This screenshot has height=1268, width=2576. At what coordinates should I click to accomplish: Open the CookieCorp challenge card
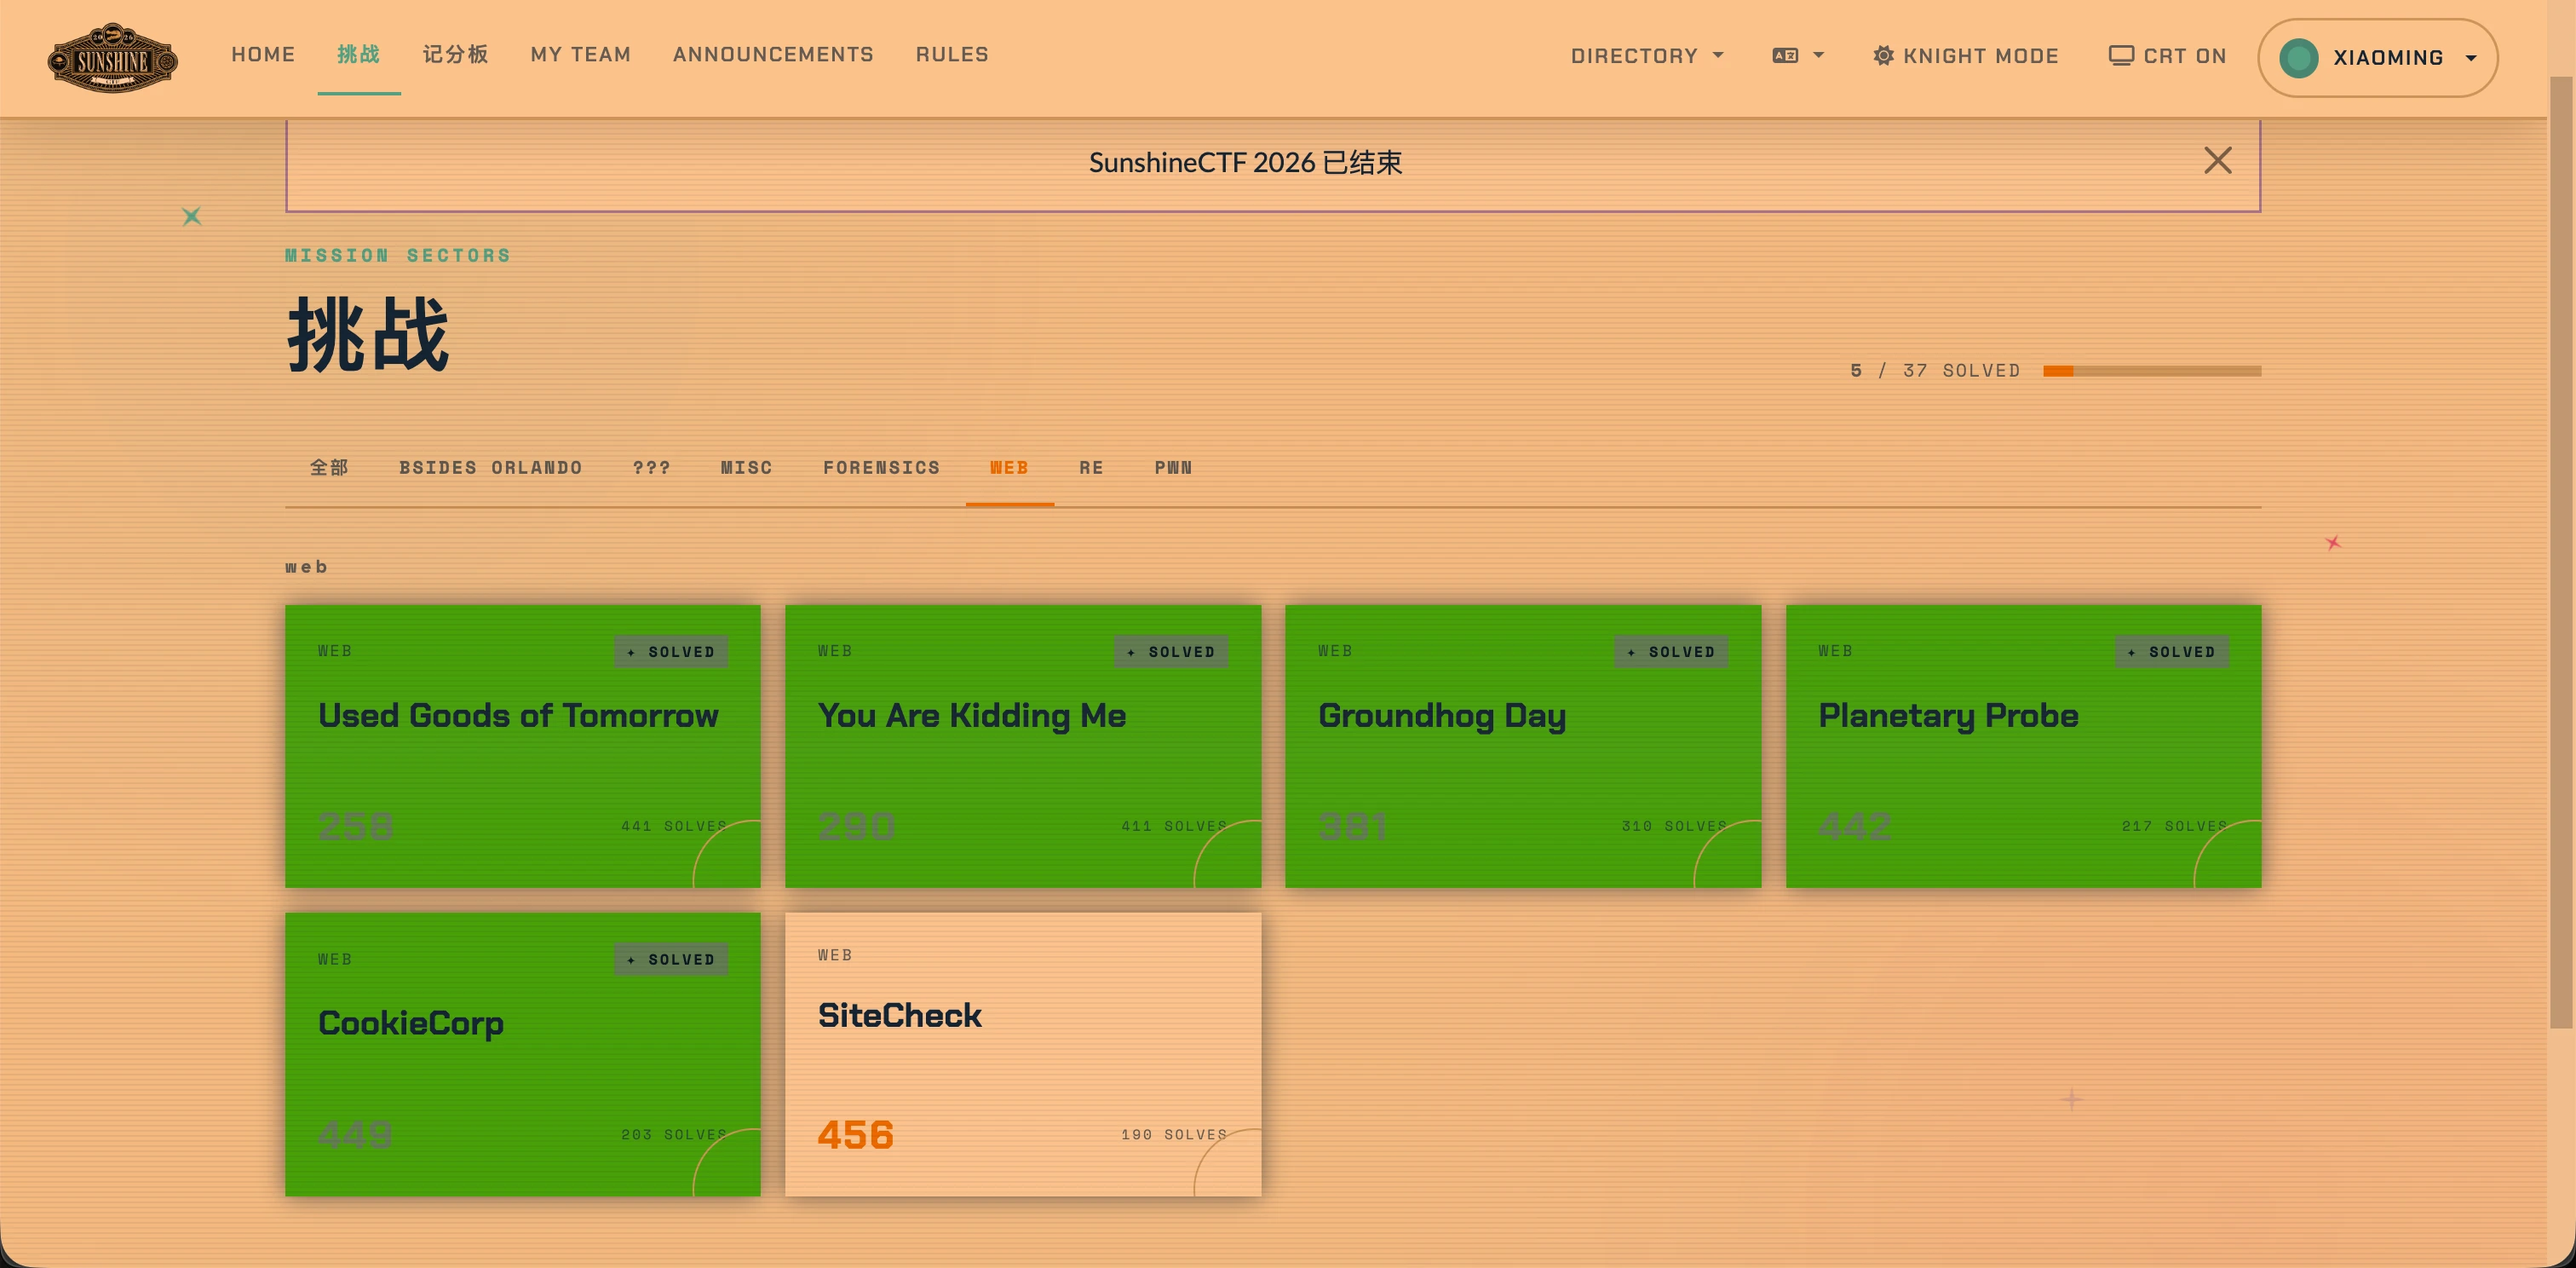(522, 1054)
